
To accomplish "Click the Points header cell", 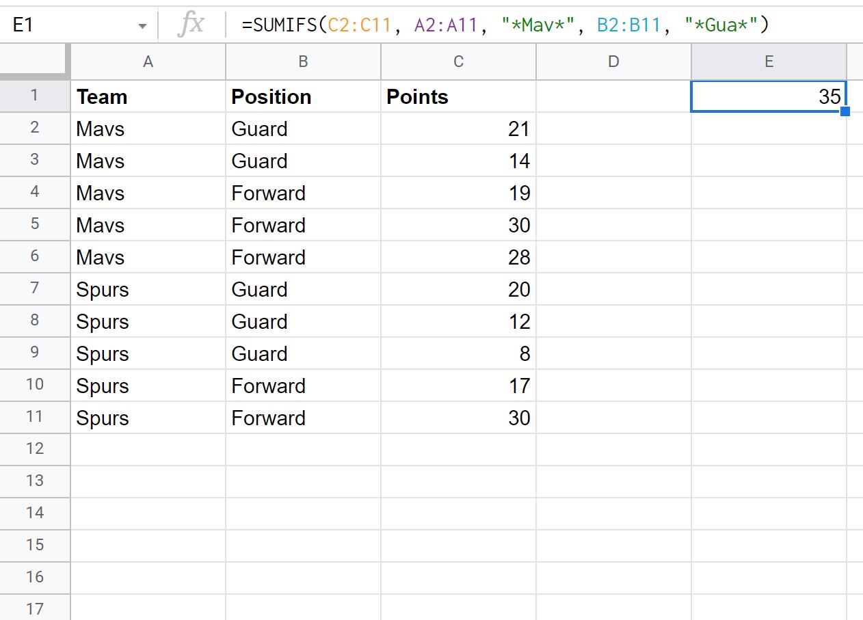I will 458,96.
